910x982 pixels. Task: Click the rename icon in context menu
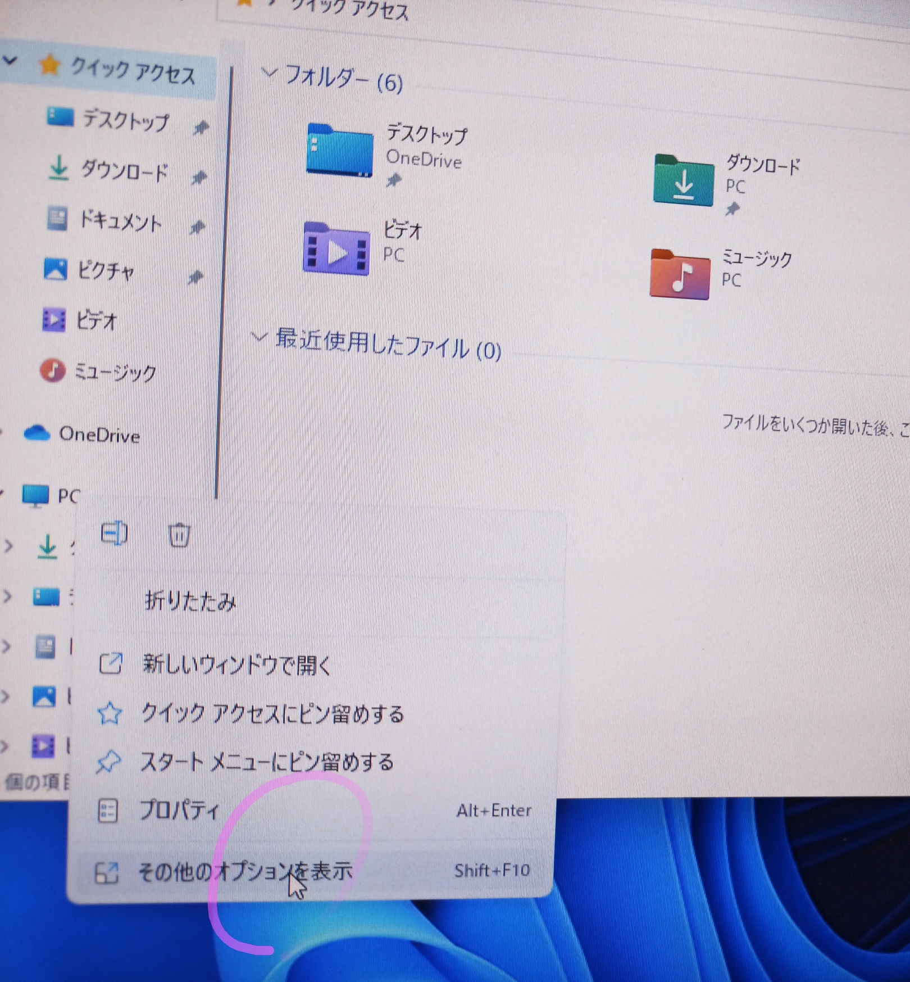114,533
